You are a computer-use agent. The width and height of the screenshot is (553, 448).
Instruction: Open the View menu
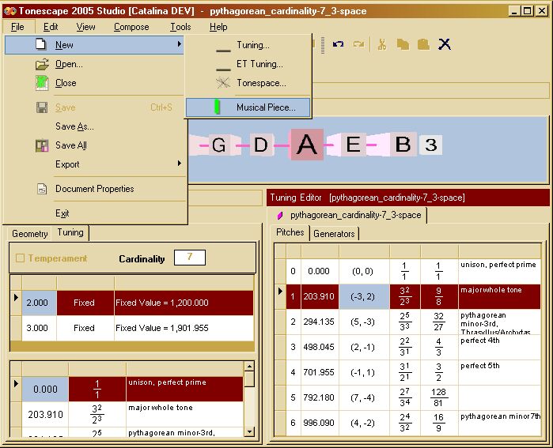[85, 27]
